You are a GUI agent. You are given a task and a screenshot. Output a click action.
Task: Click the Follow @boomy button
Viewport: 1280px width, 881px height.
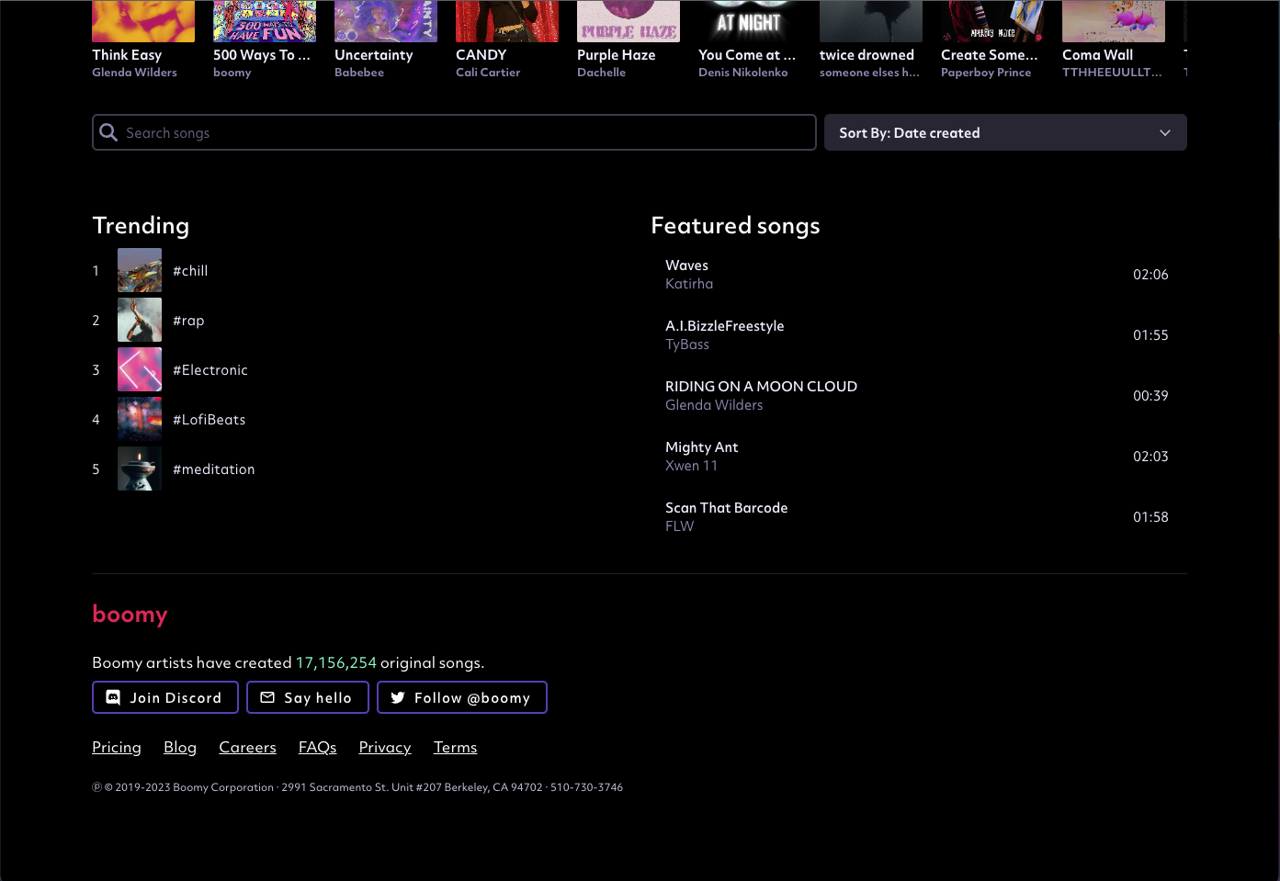coord(461,697)
